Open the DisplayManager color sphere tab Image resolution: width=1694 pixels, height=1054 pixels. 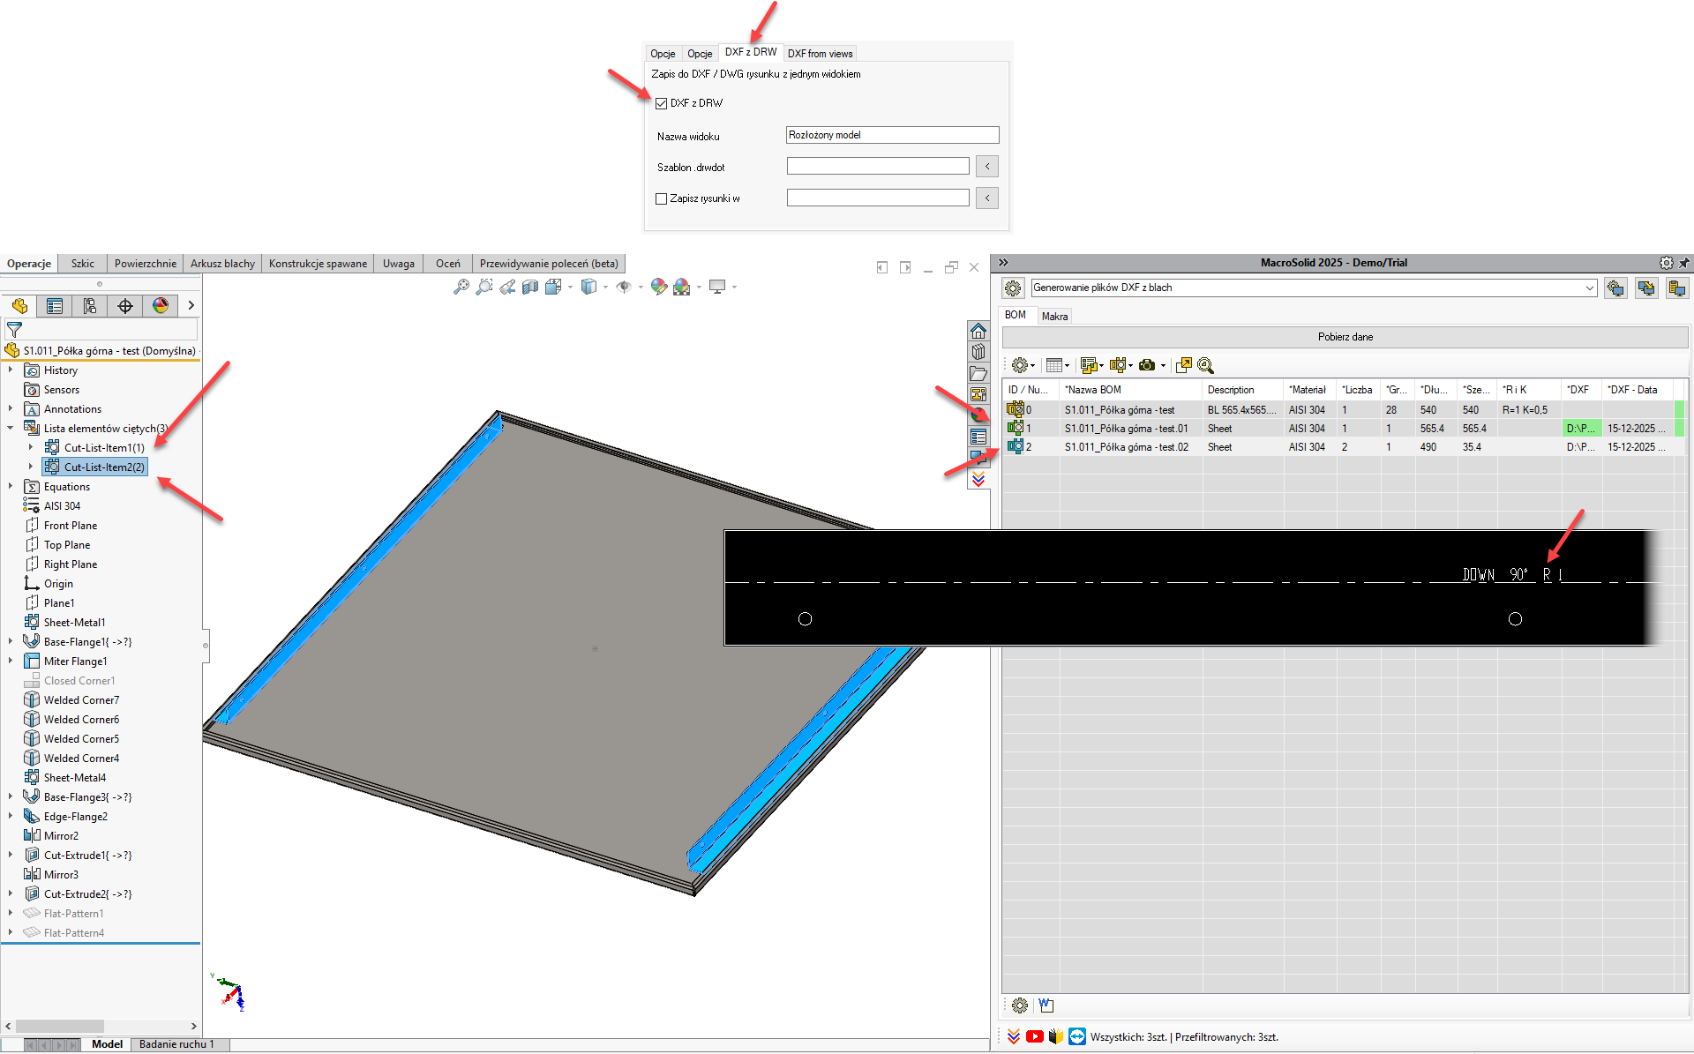pos(161,306)
